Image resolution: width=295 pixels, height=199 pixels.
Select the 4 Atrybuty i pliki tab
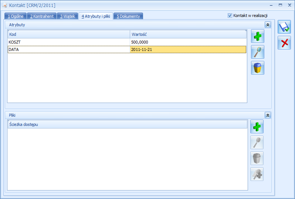pos(96,16)
